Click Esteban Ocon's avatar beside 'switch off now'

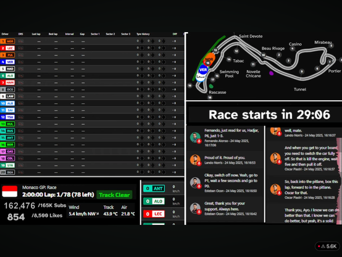point(195,182)
